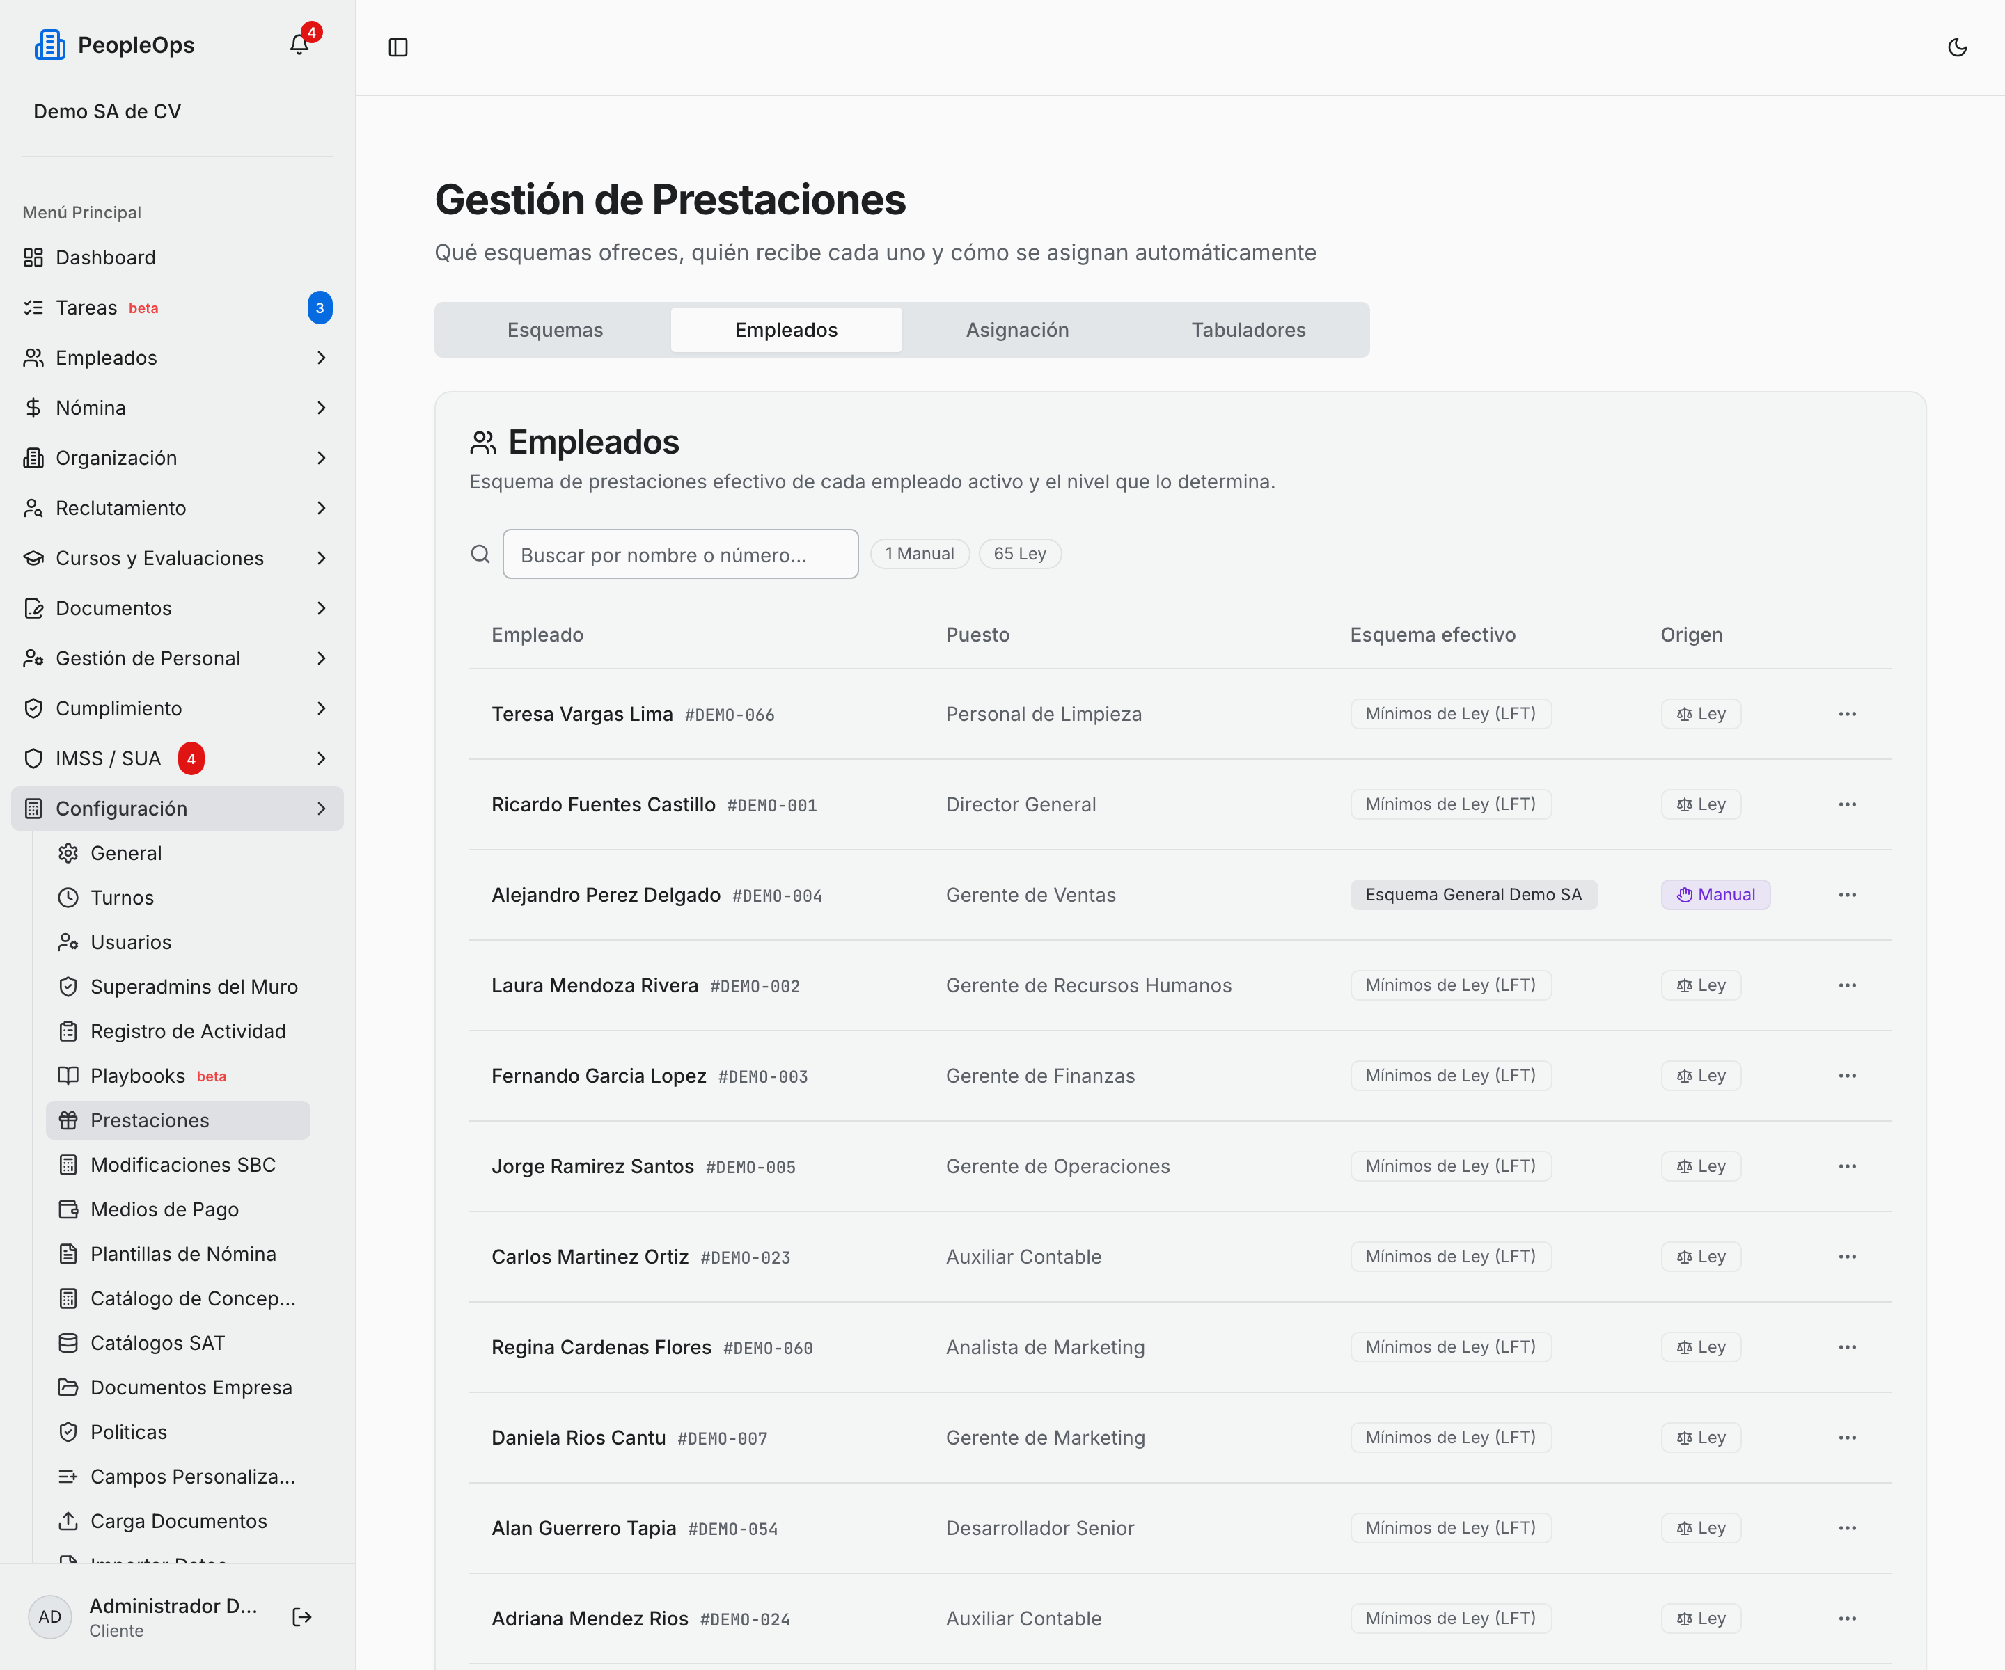Open actions menu for Adriana Mendez Rios
Screen dimensions: 2005x1670
(1846, 1619)
